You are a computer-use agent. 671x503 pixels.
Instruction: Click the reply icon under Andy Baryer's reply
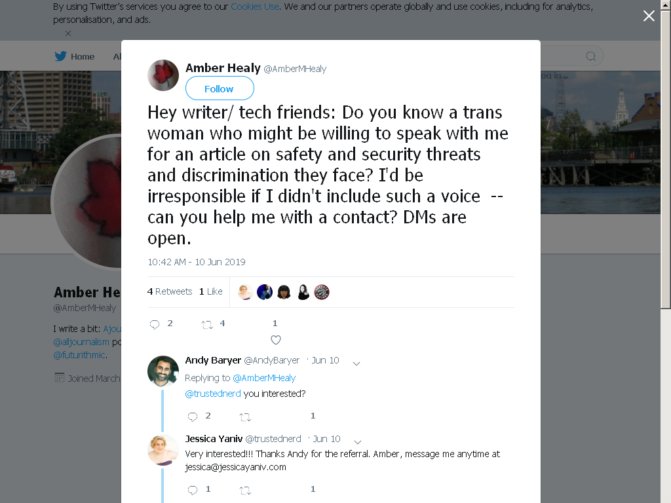pyautogui.click(x=193, y=417)
